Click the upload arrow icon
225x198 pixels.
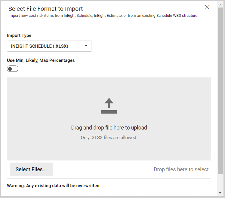109,103
